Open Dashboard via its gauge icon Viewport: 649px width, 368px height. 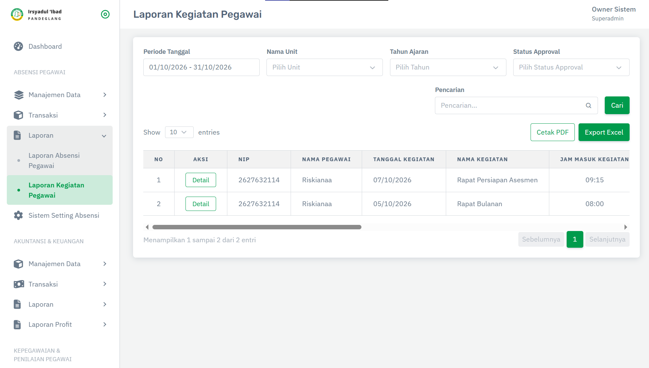point(18,46)
